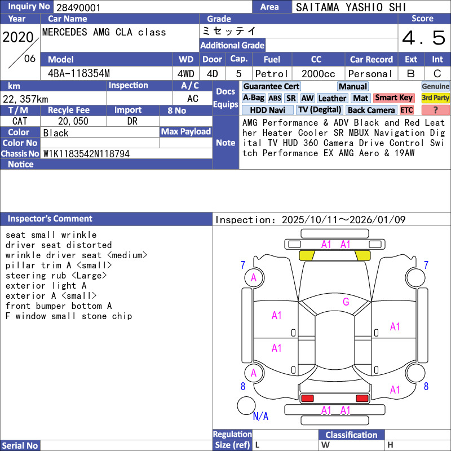Select the right red tail light marker

pyautogui.click(x=362, y=399)
